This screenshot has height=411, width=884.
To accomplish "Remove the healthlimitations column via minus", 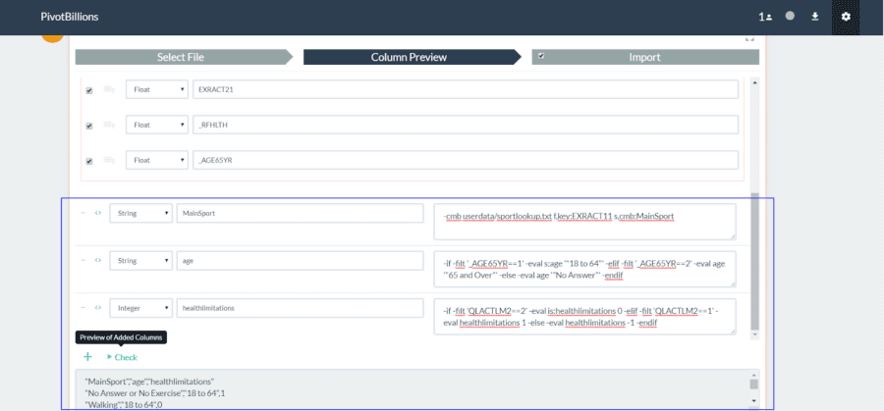I will (83, 308).
